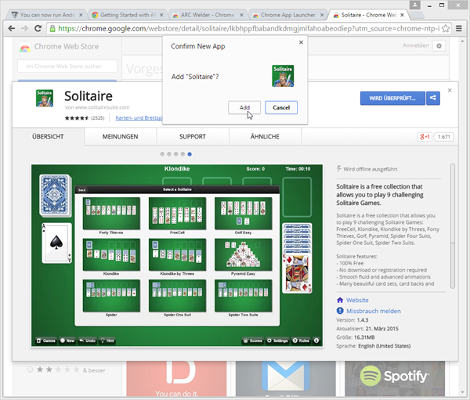Switch to the 'You can now run Andr' tab

tap(46, 15)
